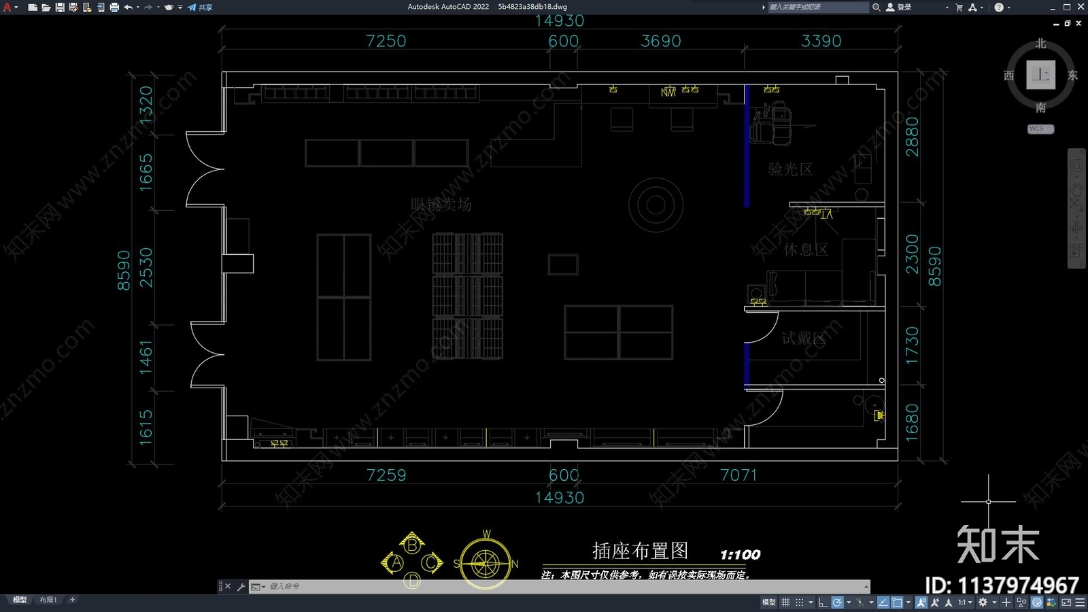Click 登录 sign-in button
Image resolution: width=1088 pixels, height=612 pixels.
(898, 7)
